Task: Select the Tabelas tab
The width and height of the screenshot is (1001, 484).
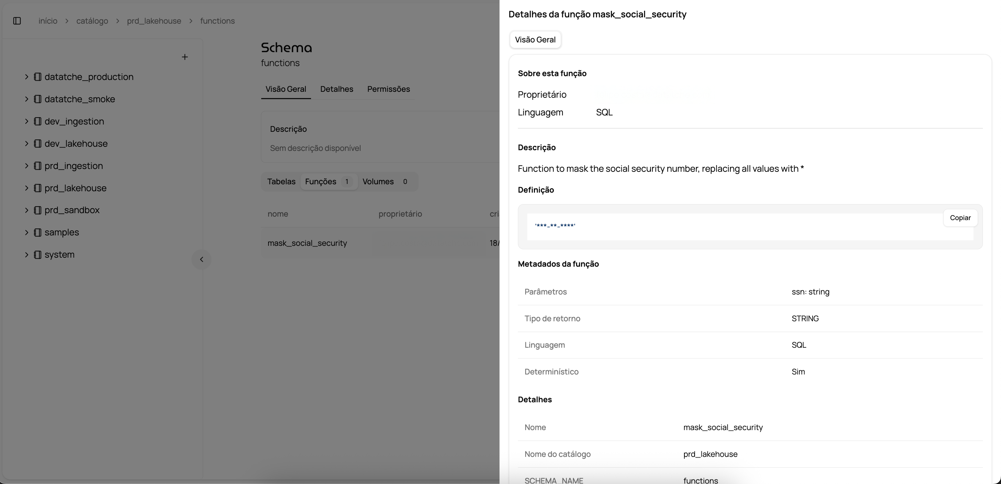Action: point(281,181)
